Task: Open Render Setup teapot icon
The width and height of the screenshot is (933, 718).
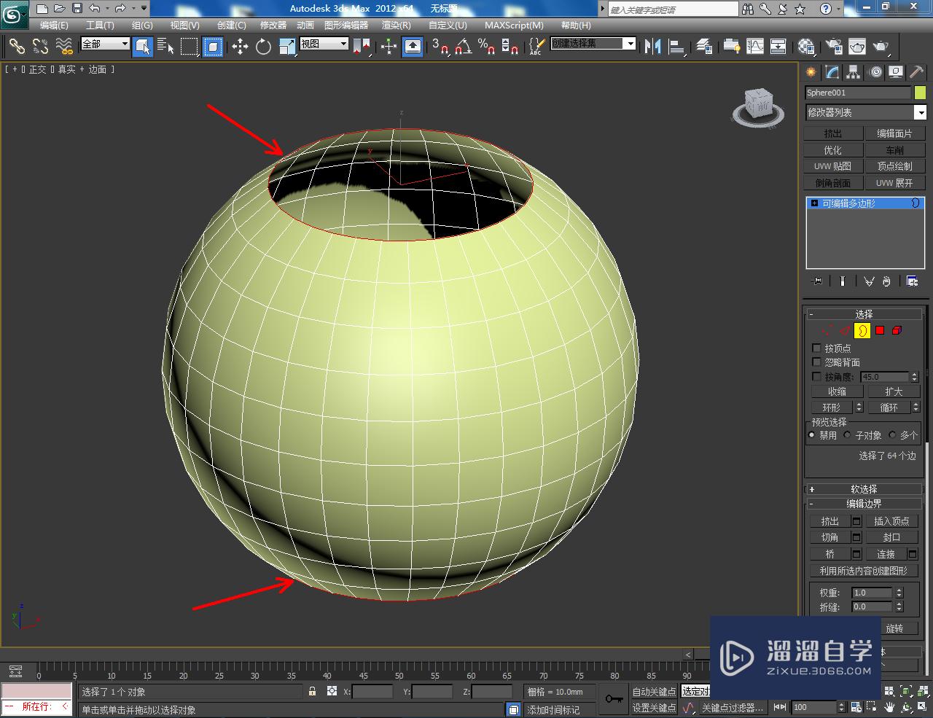Action: 833,47
